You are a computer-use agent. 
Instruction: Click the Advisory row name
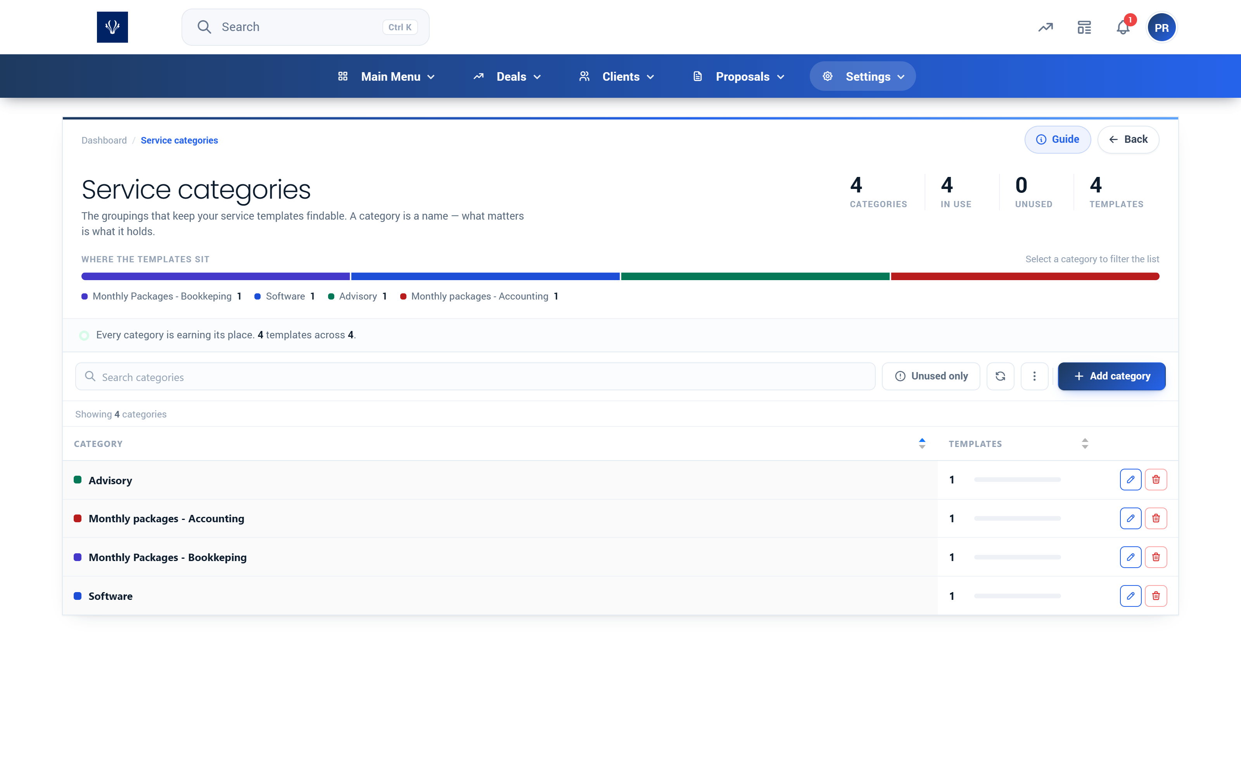(x=110, y=480)
